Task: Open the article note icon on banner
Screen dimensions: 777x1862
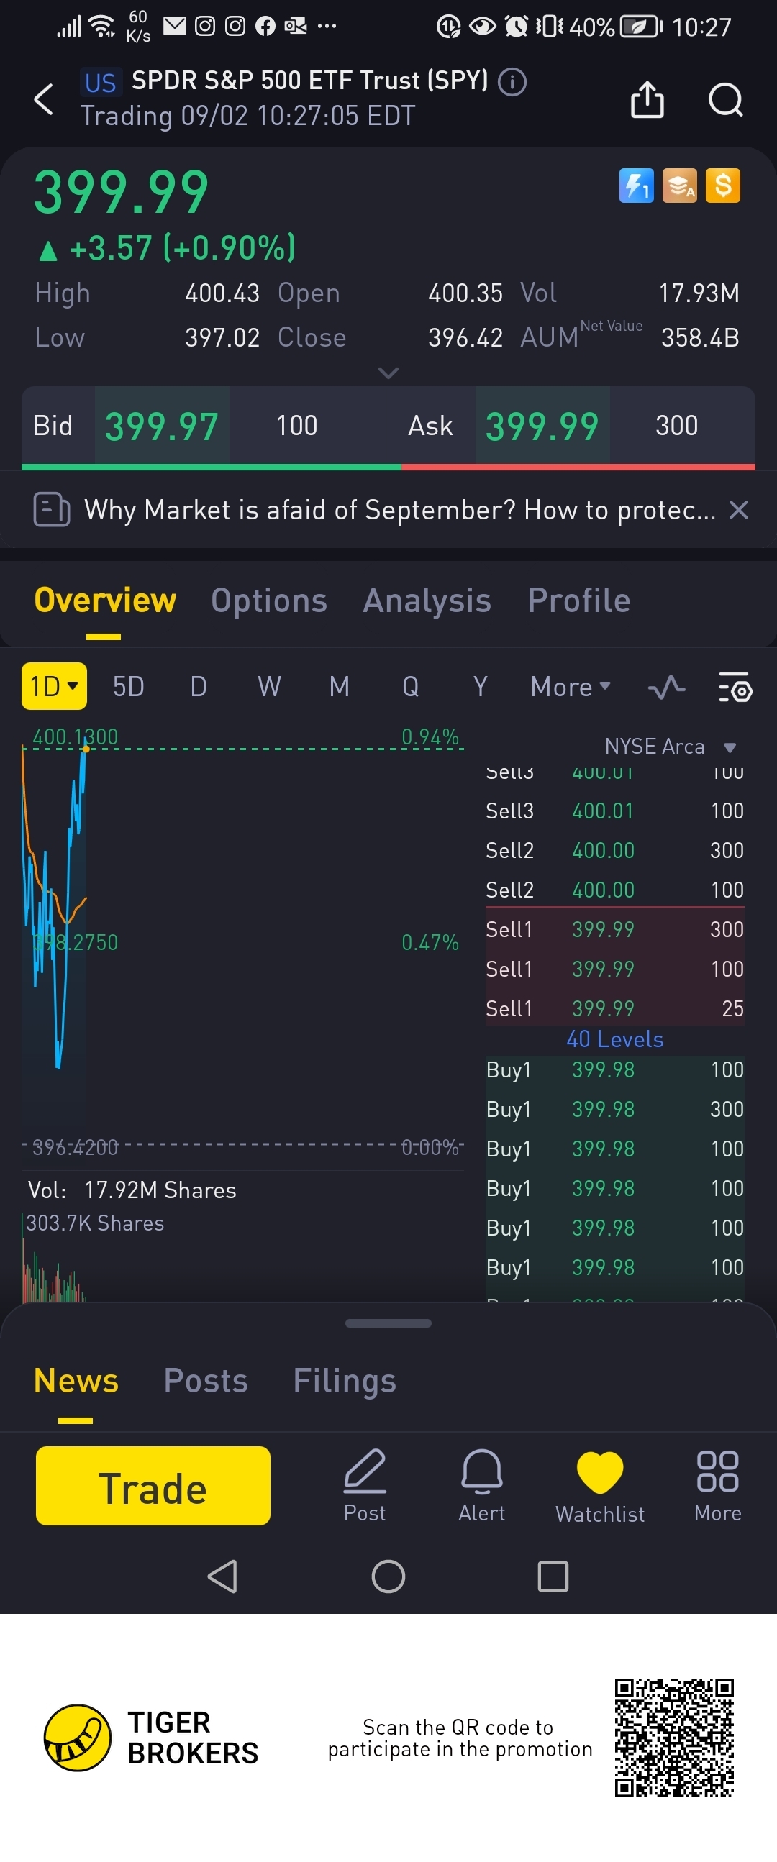Action: (x=51, y=510)
